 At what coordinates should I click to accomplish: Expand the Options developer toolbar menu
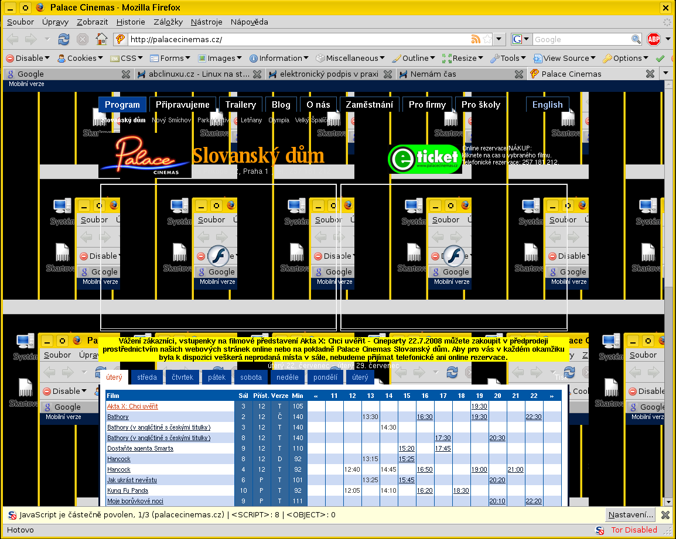[x=626, y=58]
